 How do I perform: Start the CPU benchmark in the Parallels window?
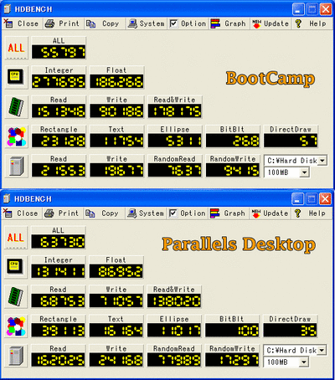16,267
